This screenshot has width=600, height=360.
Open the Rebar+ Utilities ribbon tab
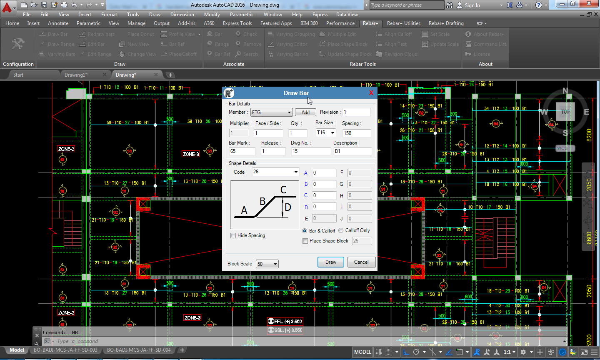tap(403, 23)
